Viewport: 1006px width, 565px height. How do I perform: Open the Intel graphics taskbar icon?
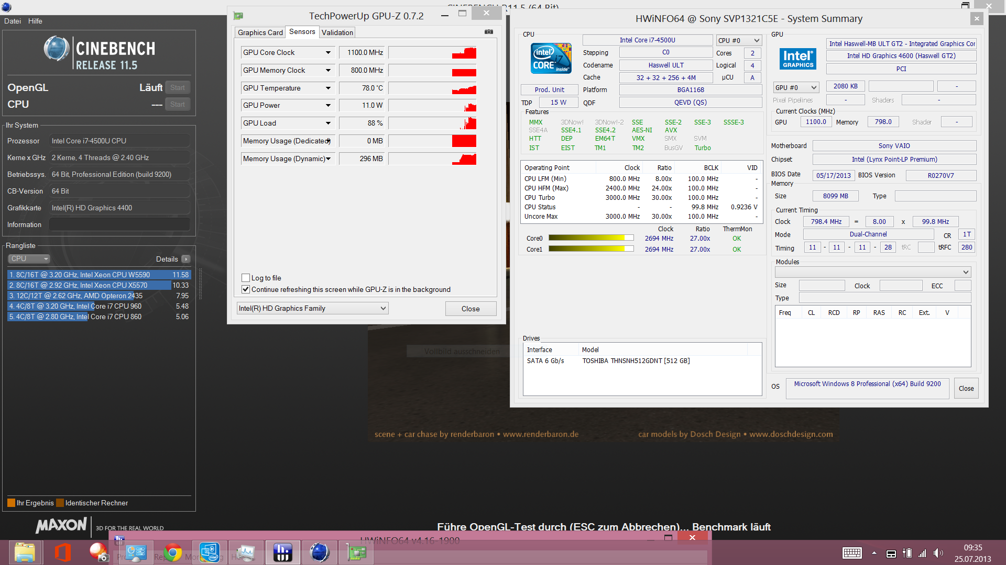(x=209, y=552)
